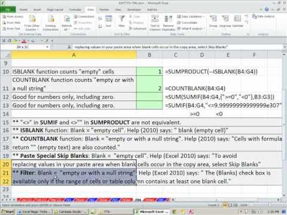
Task: Click the zoom in plus button
Action: (285, 205)
